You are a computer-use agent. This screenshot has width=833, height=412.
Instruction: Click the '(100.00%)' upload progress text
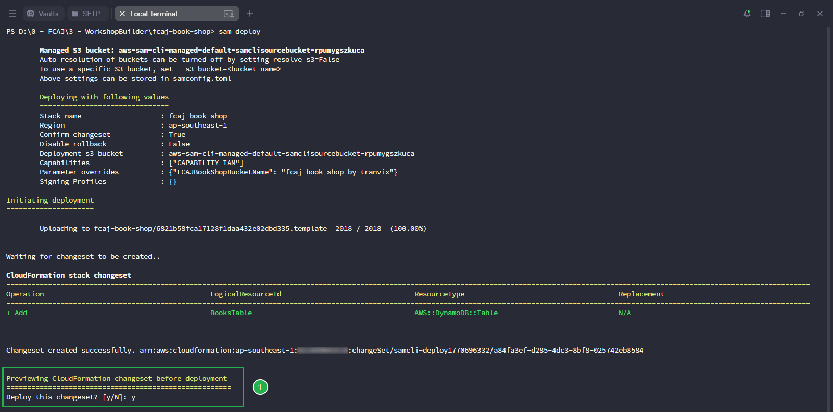(x=408, y=229)
